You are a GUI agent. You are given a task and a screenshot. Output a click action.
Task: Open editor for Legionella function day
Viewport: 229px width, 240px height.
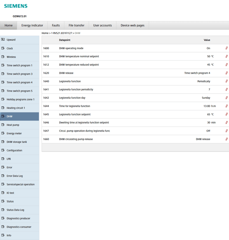(x=227, y=98)
